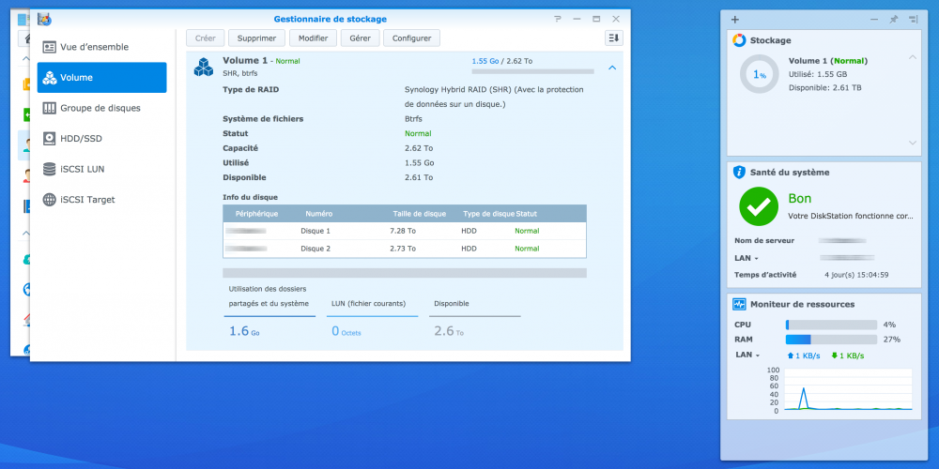Click the CPU usage bar
This screenshot has width=939, height=469.
coord(831,325)
